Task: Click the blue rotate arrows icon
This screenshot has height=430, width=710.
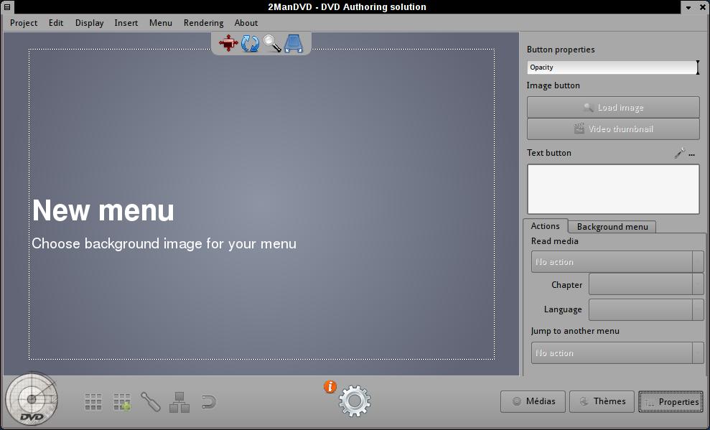Action: [x=250, y=44]
